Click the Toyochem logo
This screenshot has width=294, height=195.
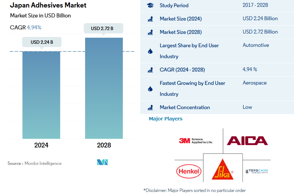point(257,171)
